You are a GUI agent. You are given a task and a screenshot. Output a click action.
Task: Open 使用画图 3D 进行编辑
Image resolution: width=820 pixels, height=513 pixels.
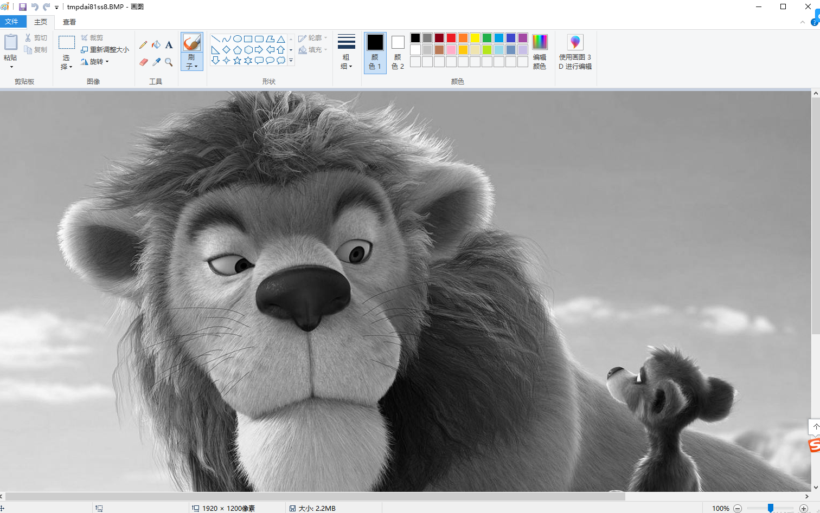click(x=575, y=53)
